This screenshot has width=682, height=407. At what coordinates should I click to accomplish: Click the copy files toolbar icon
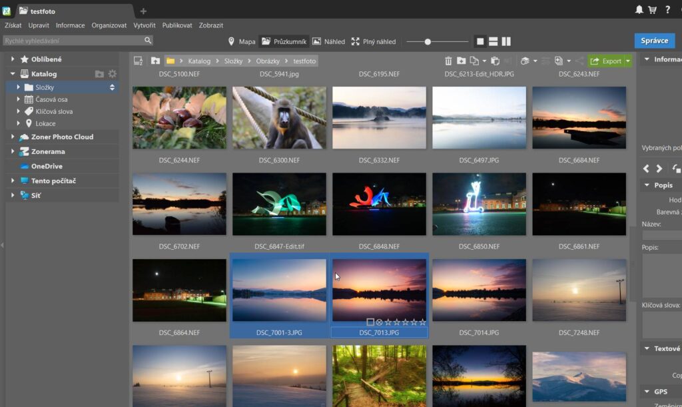coord(474,61)
